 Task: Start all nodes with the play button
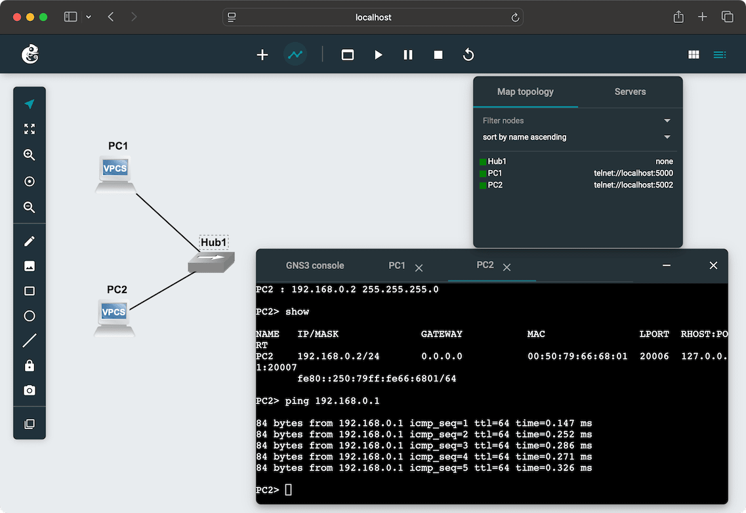tap(378, 54)
